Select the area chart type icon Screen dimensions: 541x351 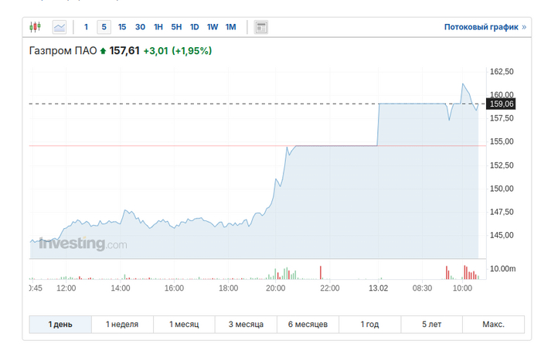point(60,27)
